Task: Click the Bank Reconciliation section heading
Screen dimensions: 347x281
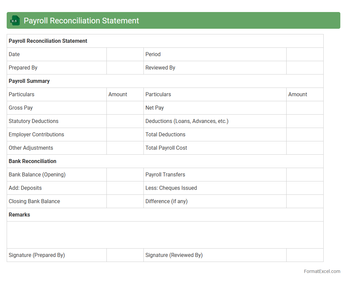Action: (32, 161)
